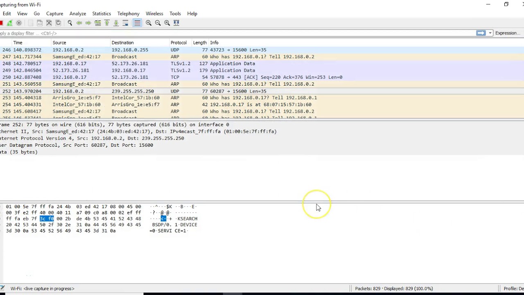Viewport: 524px width, 295px height.
Task: Select packet 253 ArrisGro ARP request
Action: coord(262,98)
